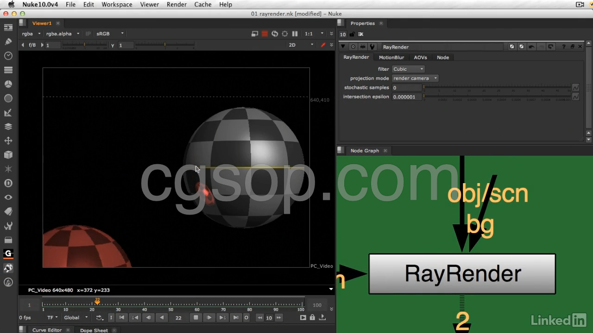This screenshot has width=593, height=333.
Task: Toggle the timeline O out-point button
Action: pos(246,318)
